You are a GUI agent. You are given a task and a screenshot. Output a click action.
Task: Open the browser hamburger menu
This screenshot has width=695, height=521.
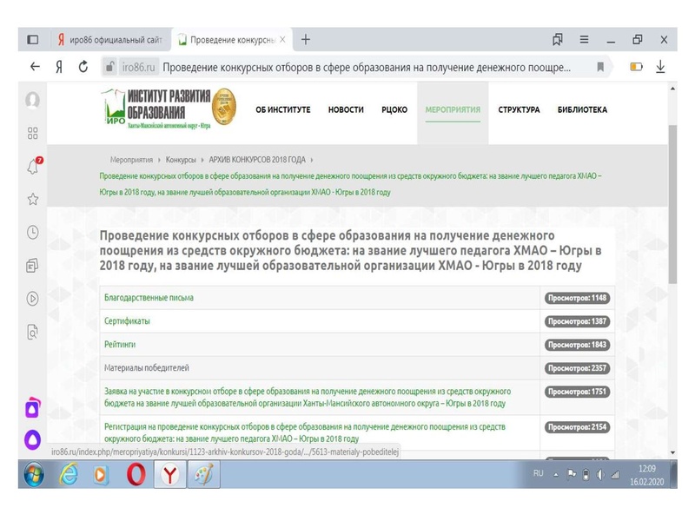[583, 39]
